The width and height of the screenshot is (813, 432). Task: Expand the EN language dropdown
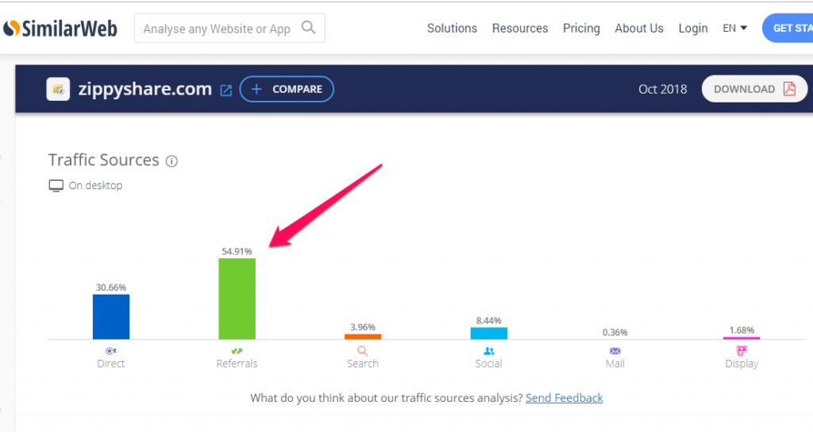click(x=734, y=28)
